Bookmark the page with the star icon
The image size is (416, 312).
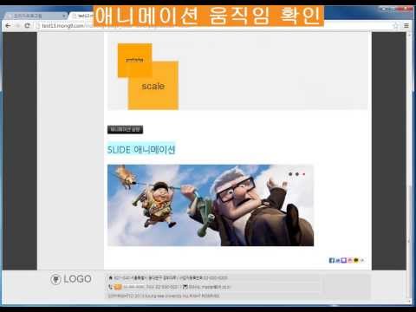[395, 26]
